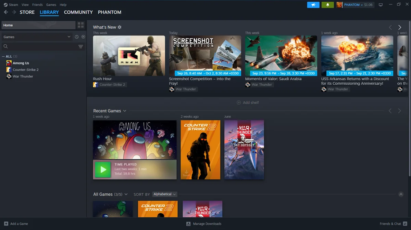The image size is (411, 230).
Task: Open the green notifications bell
Action: [328, 5]
